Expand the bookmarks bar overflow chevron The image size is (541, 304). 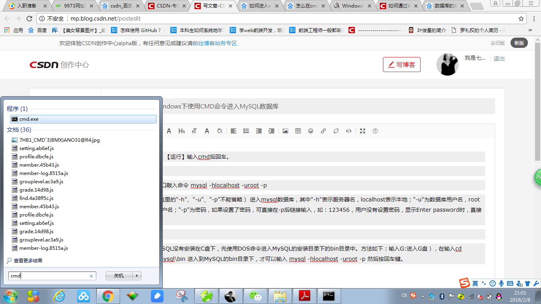pyautogui.click(x=530, y=30)
